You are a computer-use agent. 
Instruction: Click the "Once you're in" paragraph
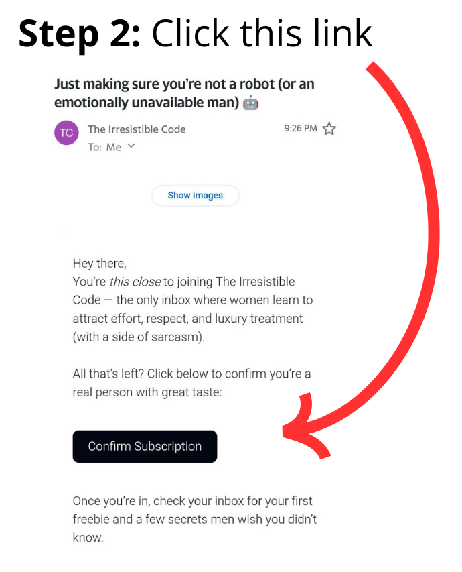coord(194,519)
